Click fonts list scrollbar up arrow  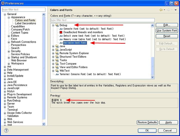152,25
